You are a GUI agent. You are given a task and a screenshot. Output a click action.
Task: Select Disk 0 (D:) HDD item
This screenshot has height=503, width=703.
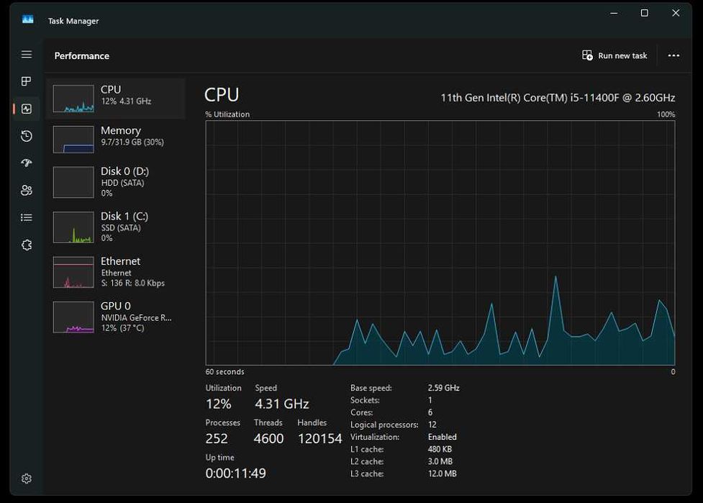[x=115, y=182]
